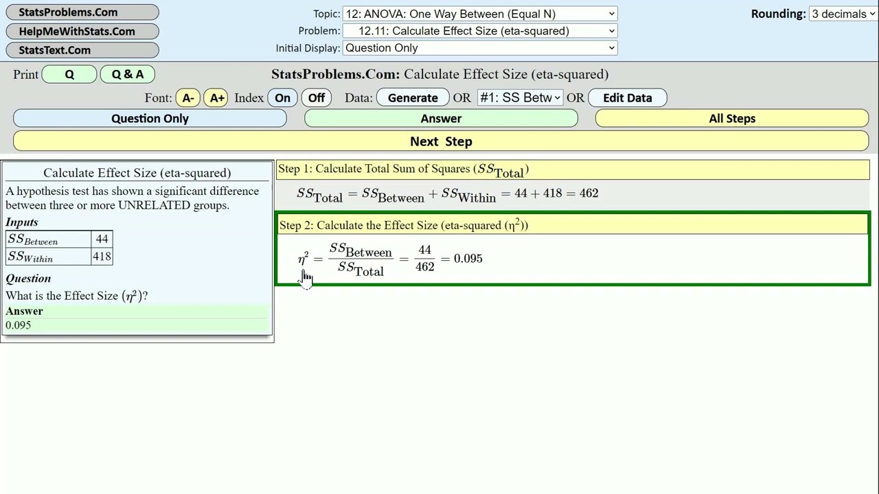Decrease font size with A- button
Viewport: 879px width, 494px height.
[187, 98]
